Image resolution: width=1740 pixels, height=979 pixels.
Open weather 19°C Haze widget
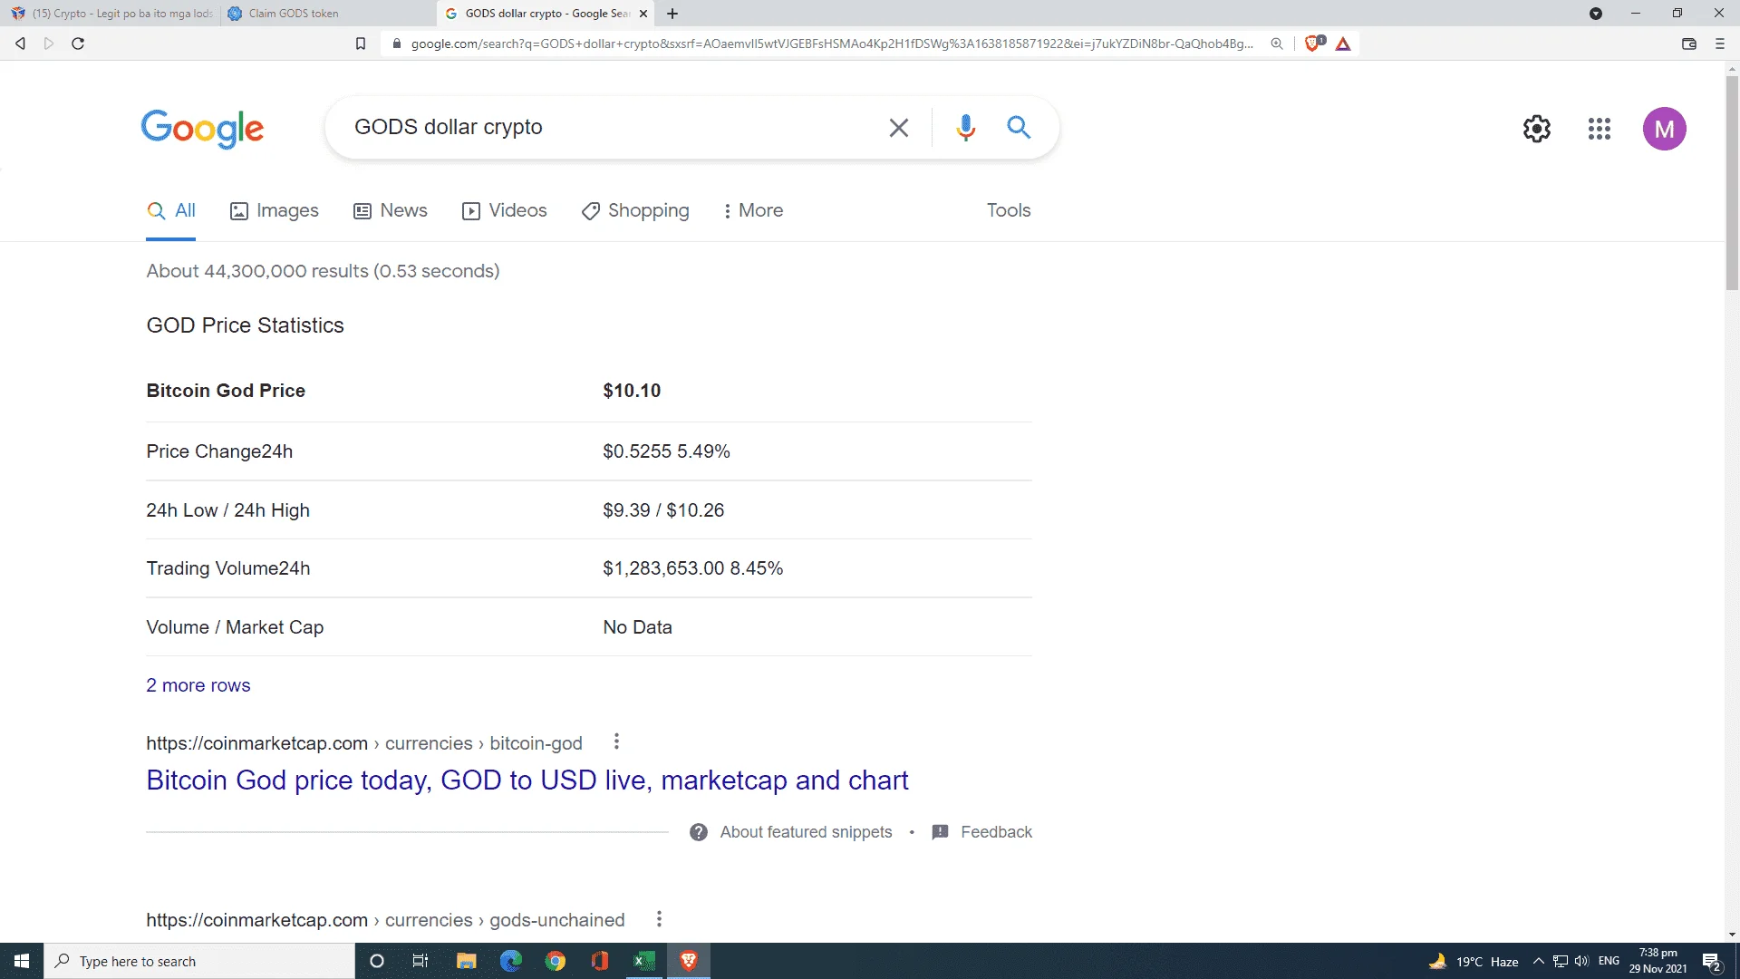click(1474, 961)
